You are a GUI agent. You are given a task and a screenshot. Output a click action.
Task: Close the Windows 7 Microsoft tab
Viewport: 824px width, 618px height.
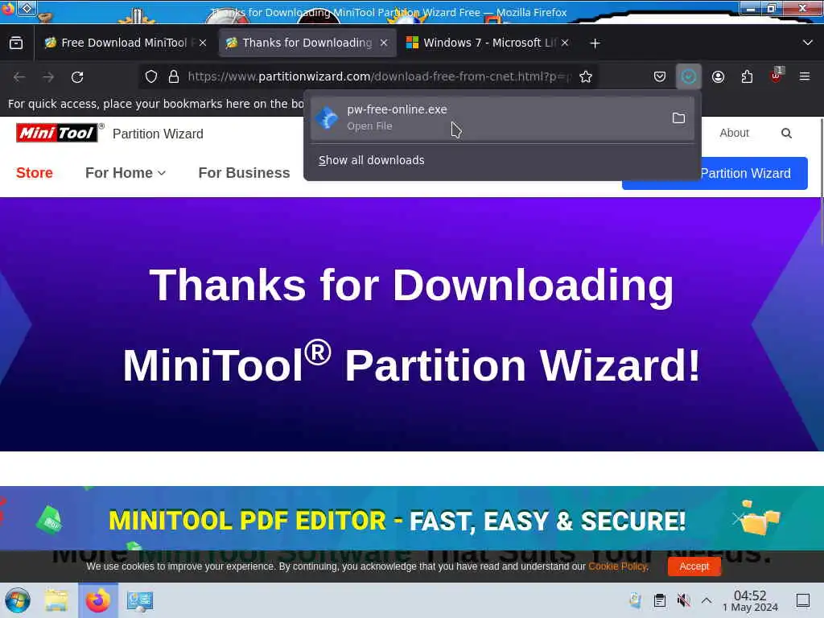click(x=565, y=43)
